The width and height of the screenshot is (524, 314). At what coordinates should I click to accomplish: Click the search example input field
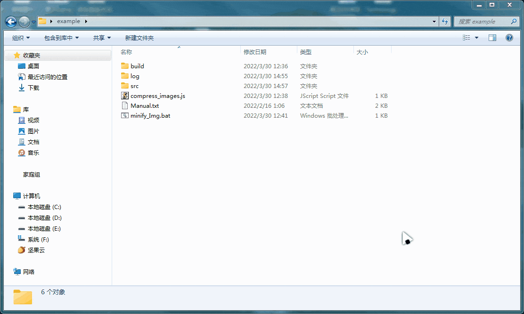[x=482, y=21]
